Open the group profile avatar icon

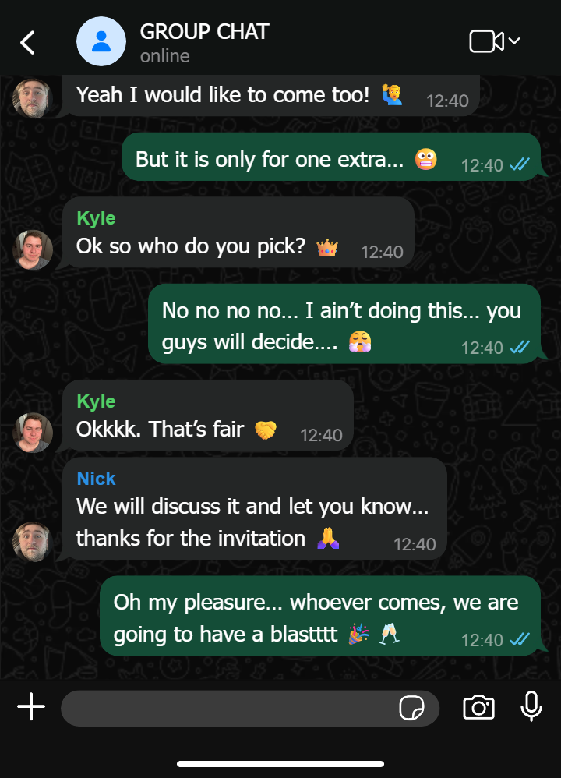(x=101, y=41)
